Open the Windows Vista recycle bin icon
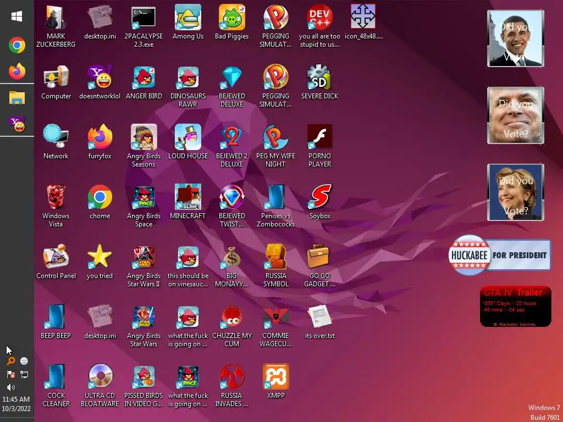The height and width of the screenshot is (422, 563). [x=56, y=206]
